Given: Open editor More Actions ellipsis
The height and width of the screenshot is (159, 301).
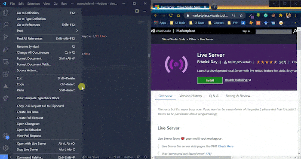Looking at the screenshot, I should [144, 11].
